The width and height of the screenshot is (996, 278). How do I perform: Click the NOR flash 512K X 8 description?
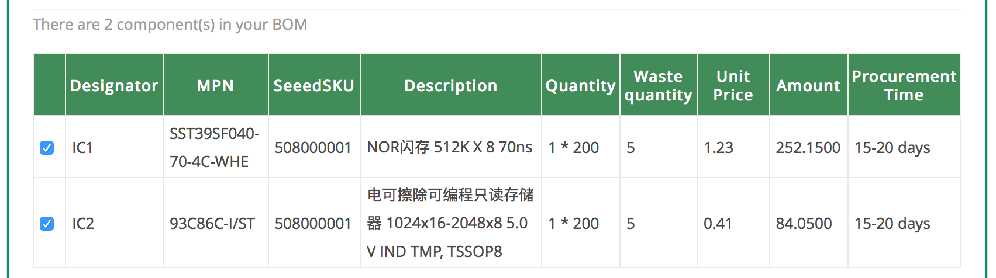(450, 147)
